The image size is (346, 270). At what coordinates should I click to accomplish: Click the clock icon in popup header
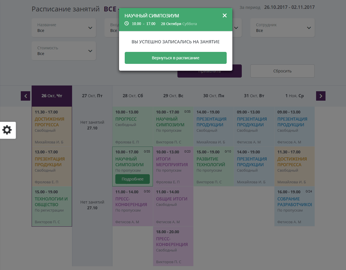click(127, 24)
